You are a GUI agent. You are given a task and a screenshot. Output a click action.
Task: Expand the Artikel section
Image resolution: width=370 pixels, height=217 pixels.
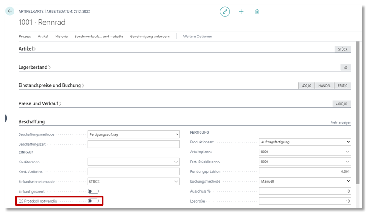(27, 49)
